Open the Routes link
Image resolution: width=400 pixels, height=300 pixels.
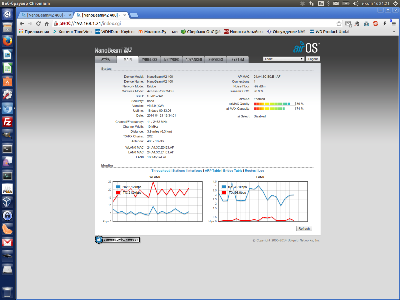(250, 171)
